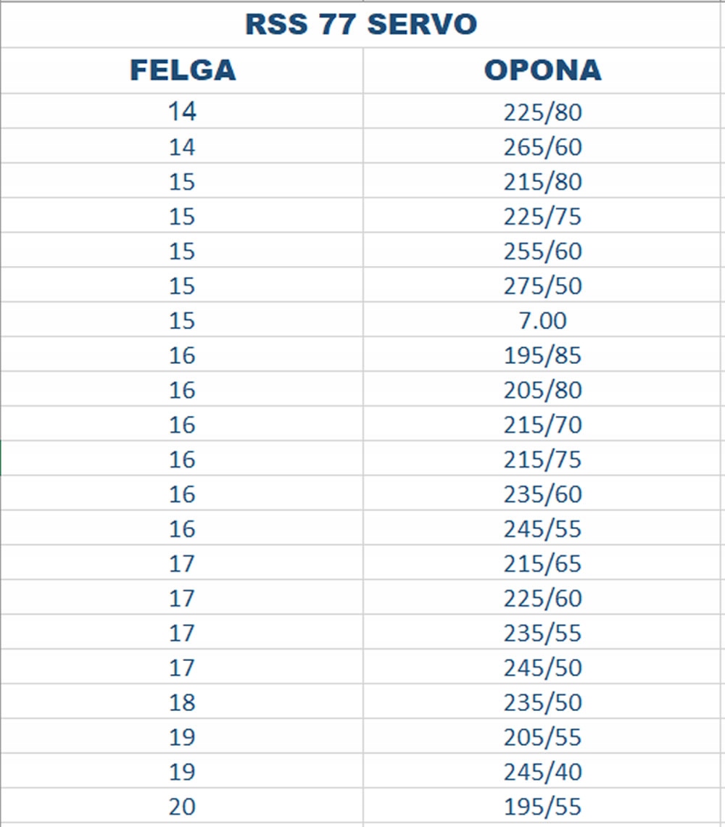Click the OPONA column header cell
Screen dimensions: 725x827
point(542,70)
